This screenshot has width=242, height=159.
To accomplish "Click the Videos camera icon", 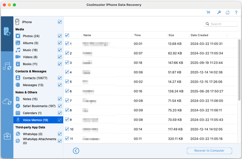I will click(x=18, y=57).
